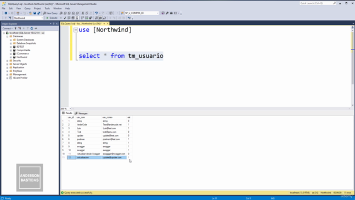The image size is (355, 200).
Task: Click the Find in Files icon
Action: (x=122, y=13)
